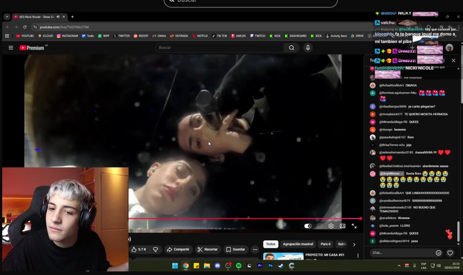Open the REDDIT bookmark link
Image resolution: width=463 pixels, height=275 pixels.
click(x=141, y=36)
